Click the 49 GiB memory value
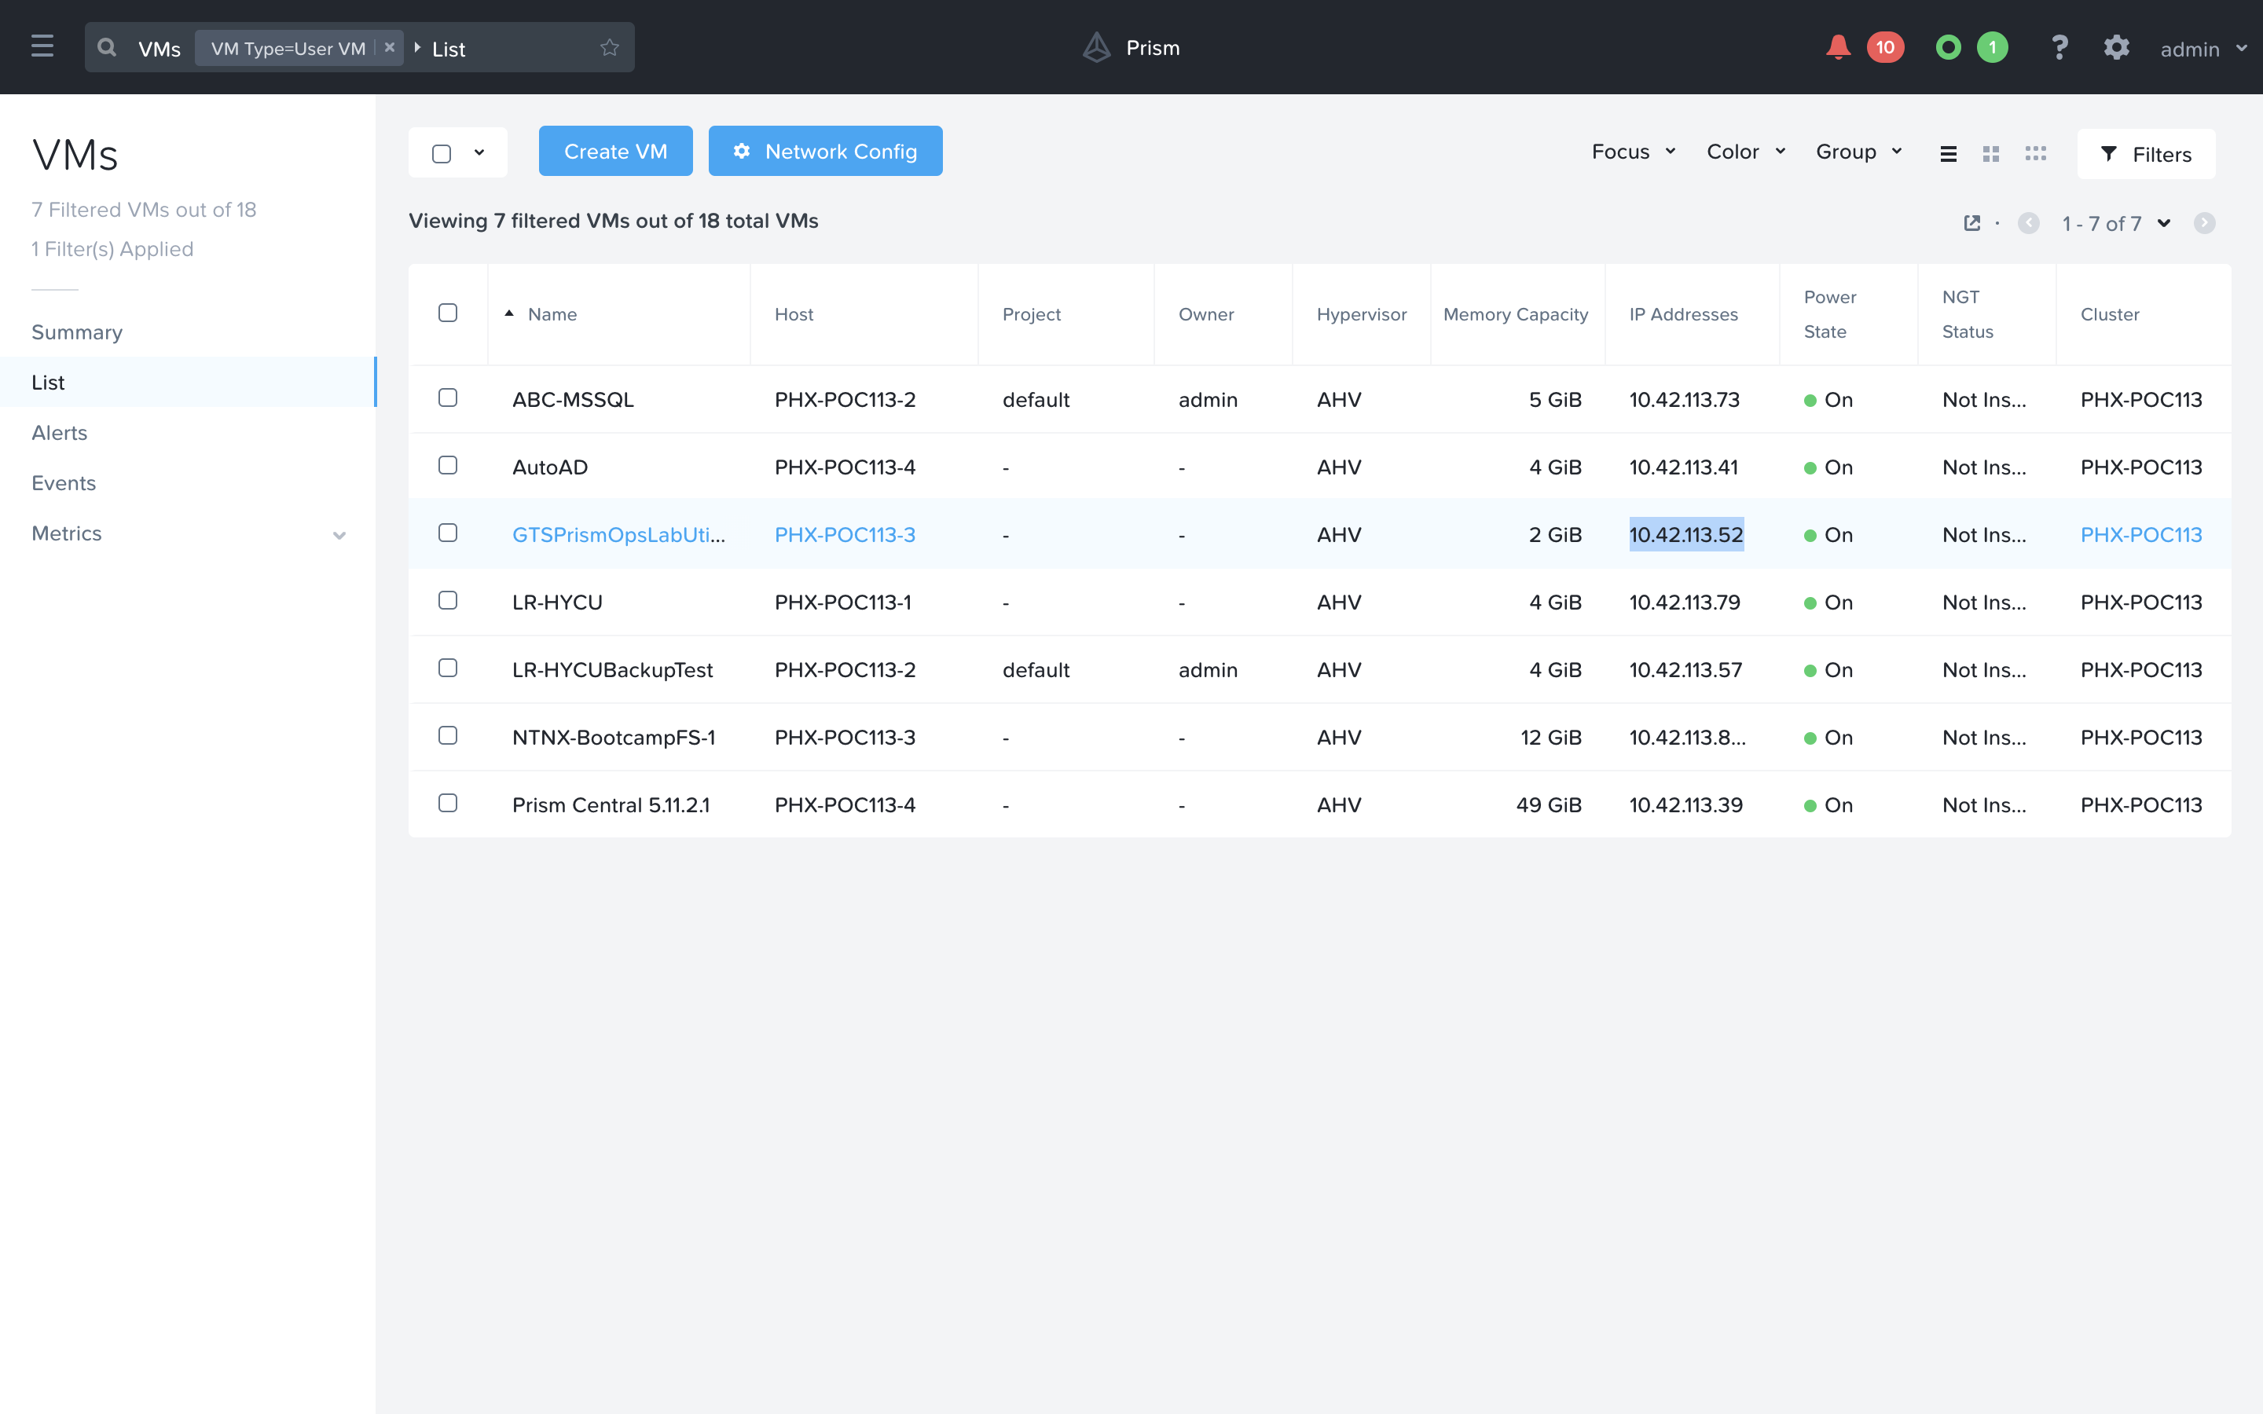The height and width of the screenshot is (1414, 2263). [x=1549, y=805]
